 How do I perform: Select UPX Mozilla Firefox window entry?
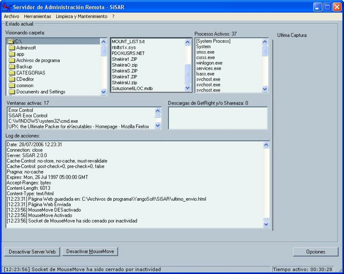coord(79,126)
